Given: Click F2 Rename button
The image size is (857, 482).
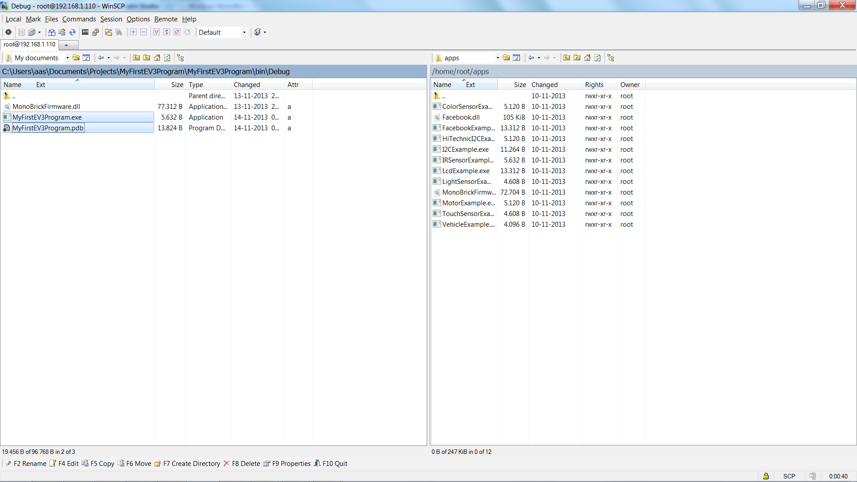Looking at the screenshot, I should [x=26, y=464].
